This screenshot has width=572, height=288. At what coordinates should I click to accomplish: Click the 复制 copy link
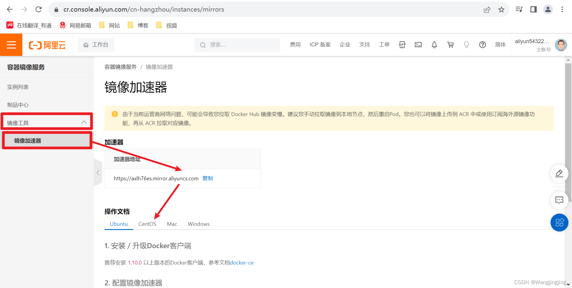coord(208,178)
